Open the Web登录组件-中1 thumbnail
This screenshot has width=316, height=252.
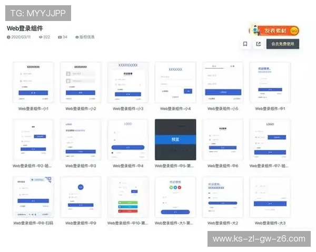270,82
